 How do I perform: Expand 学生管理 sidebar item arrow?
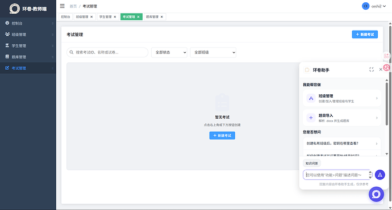(x=52, y=46)
